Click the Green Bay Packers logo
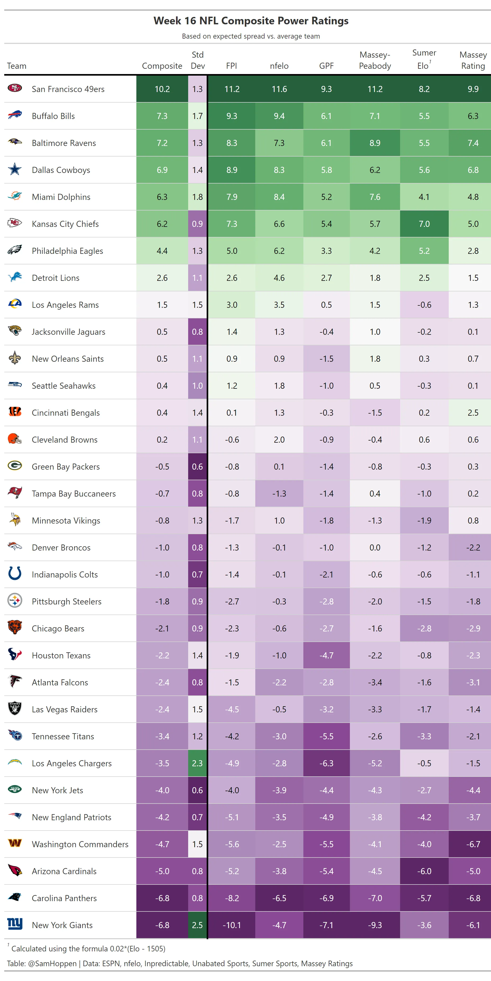Screen dimensions: 491x981 coord(15,466)
